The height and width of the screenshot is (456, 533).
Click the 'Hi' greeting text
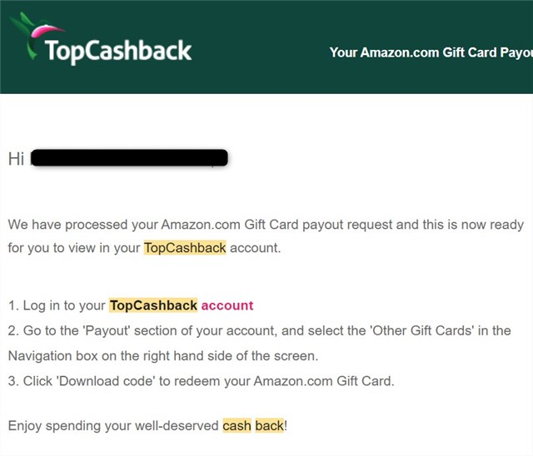(x=16, y=159)
